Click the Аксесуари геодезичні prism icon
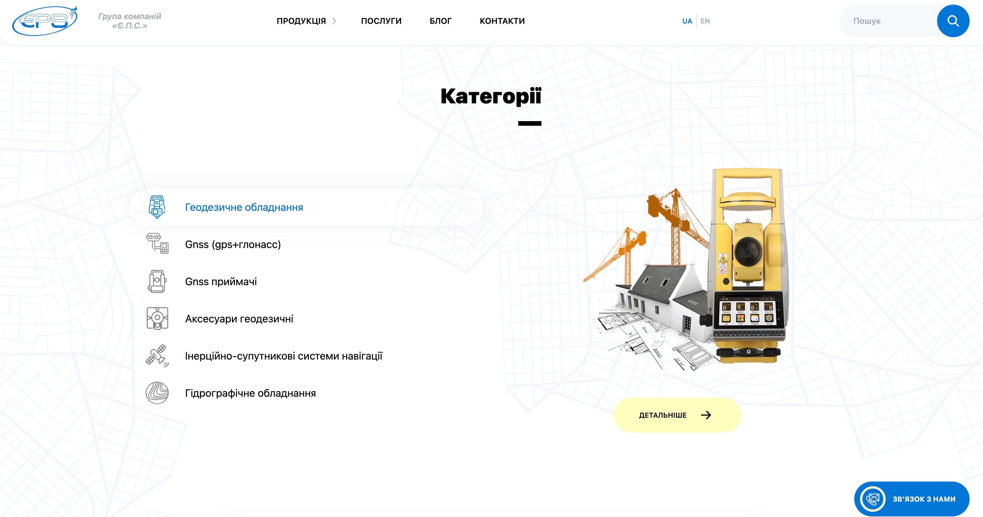This screenshot has height=517, width=983. (x=157, y=318)
